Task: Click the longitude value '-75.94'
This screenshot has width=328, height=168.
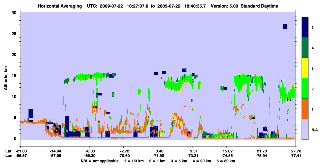Action: pos(261,156)
